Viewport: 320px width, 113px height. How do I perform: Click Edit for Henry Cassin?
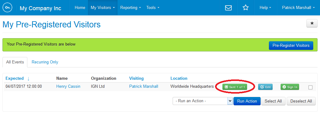[265, 87]
